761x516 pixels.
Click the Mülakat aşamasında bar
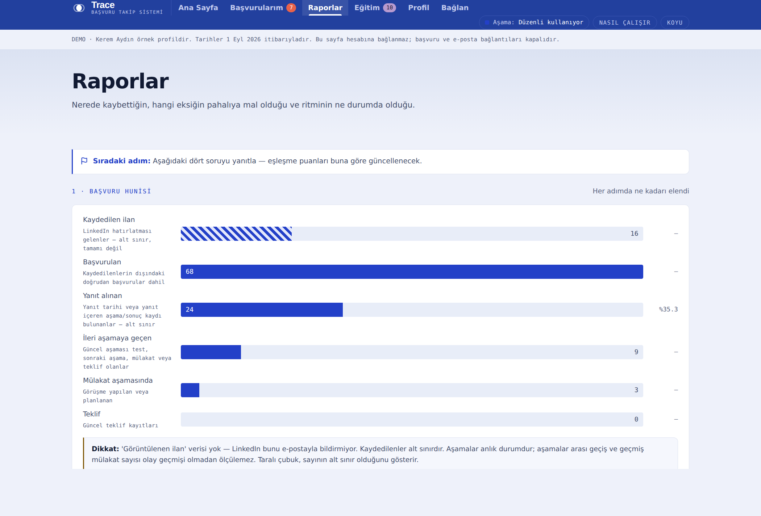click(x=190, y=390)
